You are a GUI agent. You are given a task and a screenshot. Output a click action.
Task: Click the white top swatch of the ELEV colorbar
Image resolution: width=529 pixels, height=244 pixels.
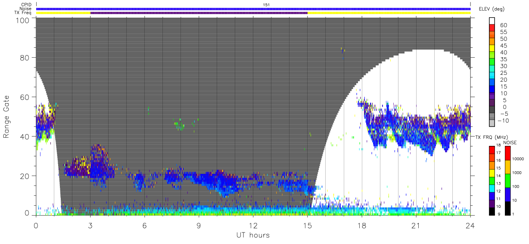click(x=492, y=21)
